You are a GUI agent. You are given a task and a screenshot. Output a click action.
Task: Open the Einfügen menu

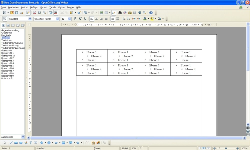point(34,7)
